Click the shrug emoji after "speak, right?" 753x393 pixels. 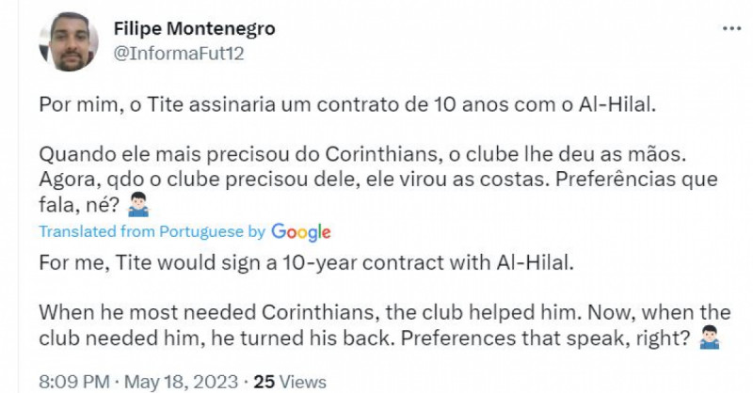pyautogui.click(x=710, y=338)
